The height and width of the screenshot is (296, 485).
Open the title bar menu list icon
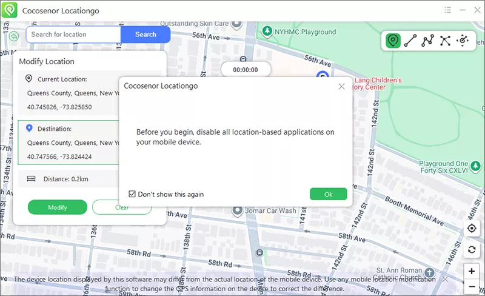coord(447,10)
